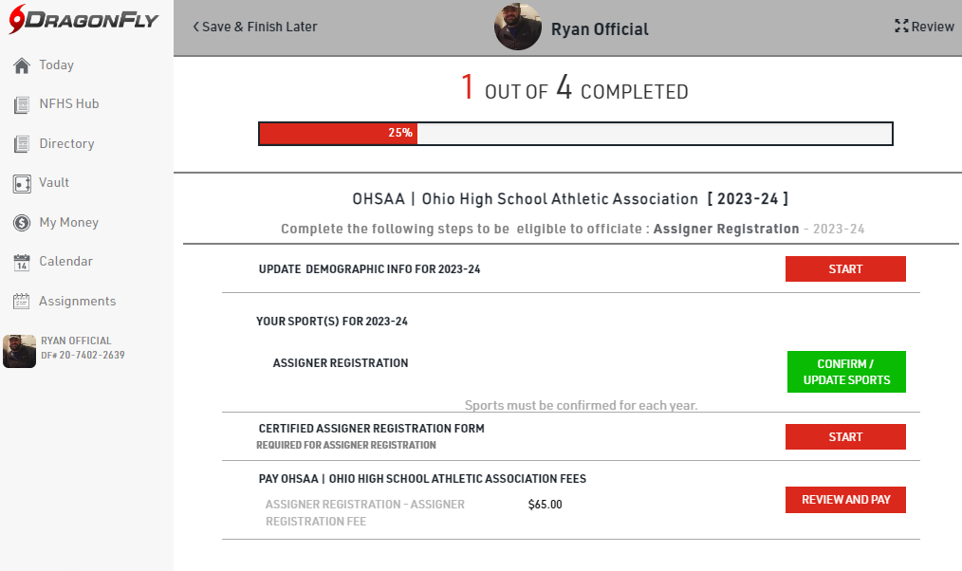Viewport: 962px width, 571px height.
Task: Open the NFHS Hub icon
Action: point(22,105)
